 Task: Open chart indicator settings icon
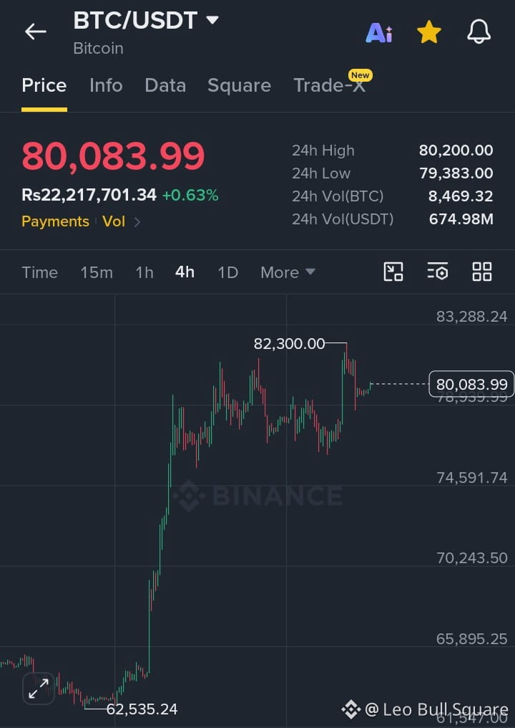(x=437, y=272)
